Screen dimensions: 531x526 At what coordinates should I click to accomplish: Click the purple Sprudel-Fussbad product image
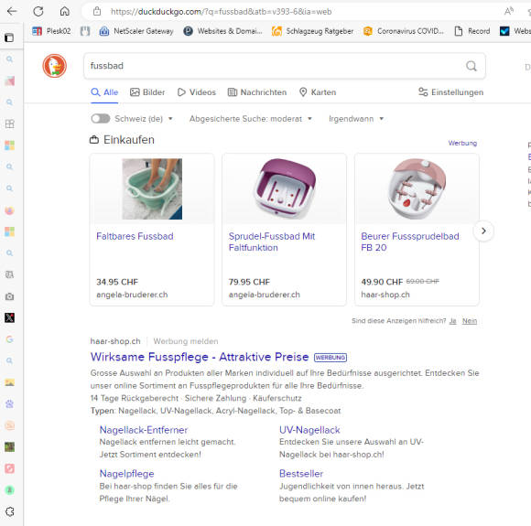[285, 188]
